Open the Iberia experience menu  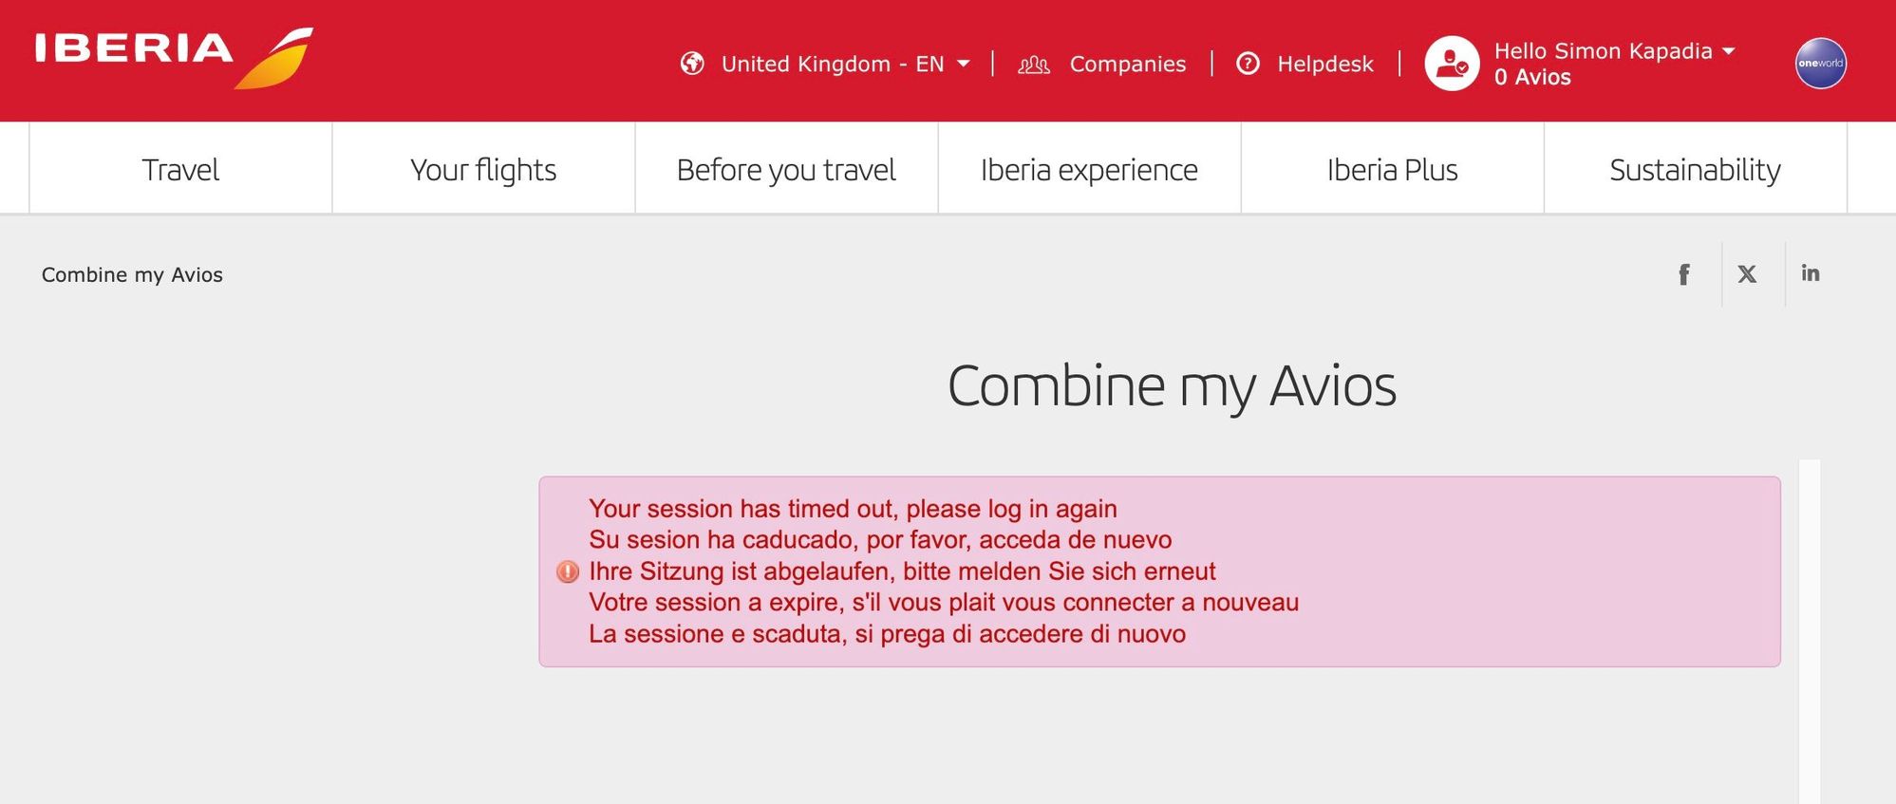pos(1089,169)
